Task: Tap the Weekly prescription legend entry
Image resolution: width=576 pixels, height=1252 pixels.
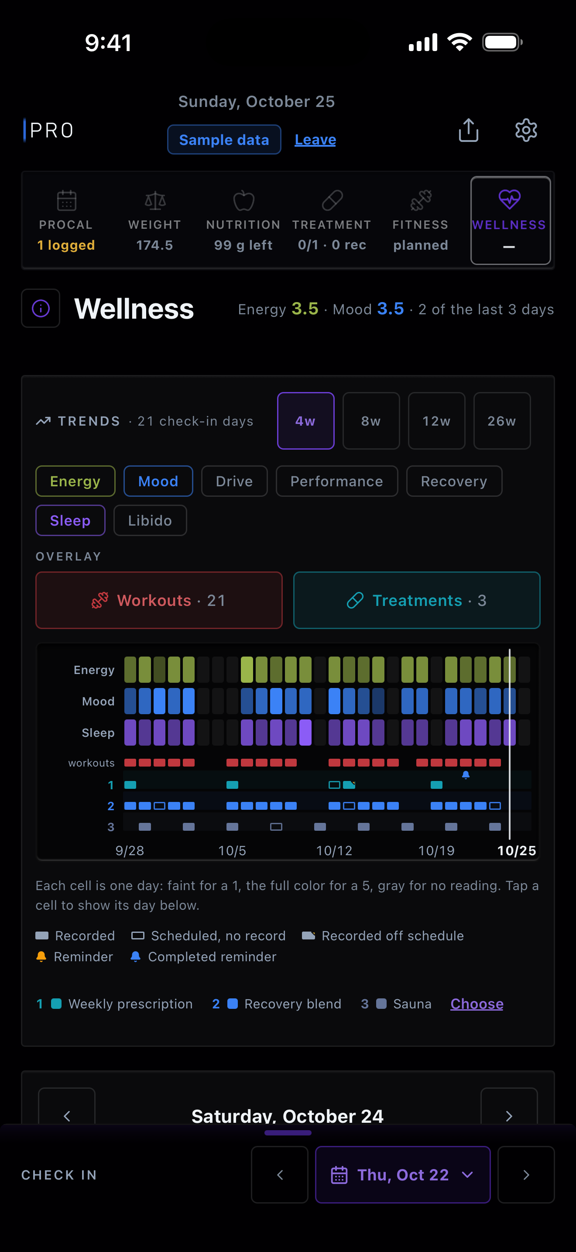Action: 115,1004
